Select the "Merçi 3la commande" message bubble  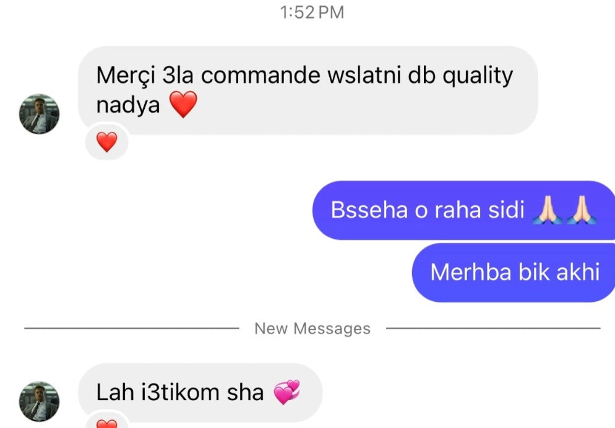(308, 90)
